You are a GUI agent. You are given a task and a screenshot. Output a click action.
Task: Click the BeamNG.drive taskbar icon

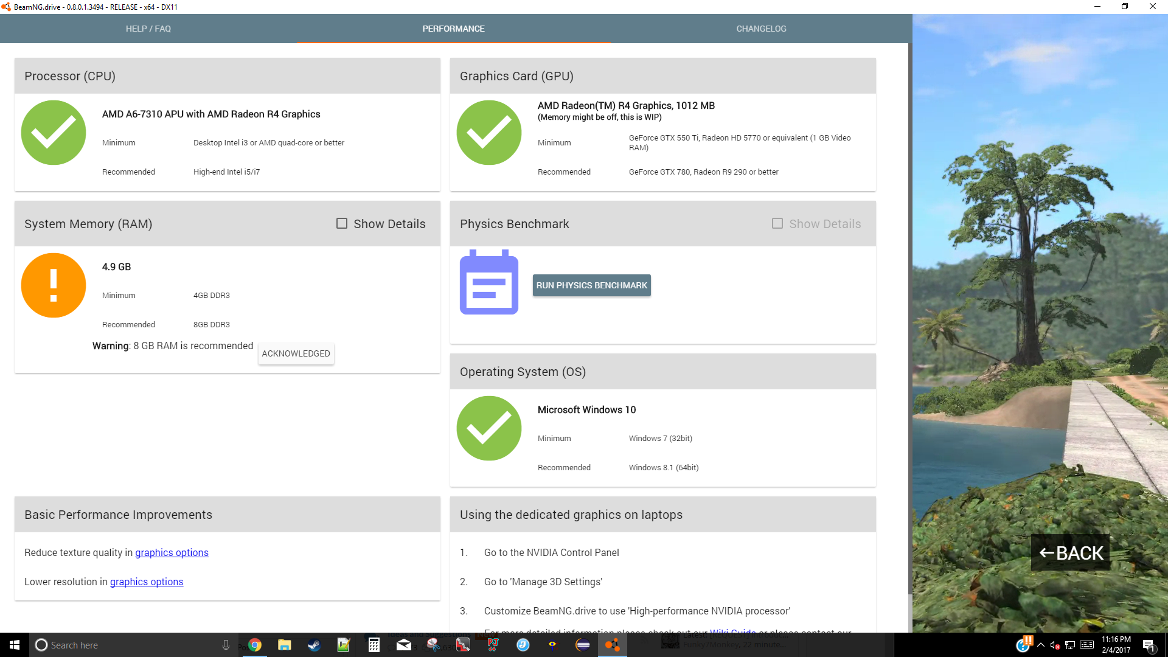612,645
